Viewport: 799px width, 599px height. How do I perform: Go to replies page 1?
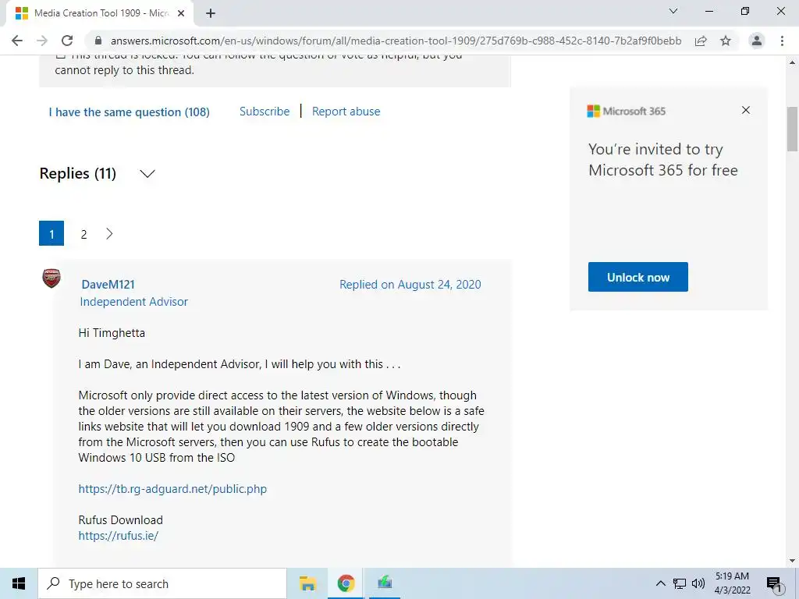coord(51,233)
